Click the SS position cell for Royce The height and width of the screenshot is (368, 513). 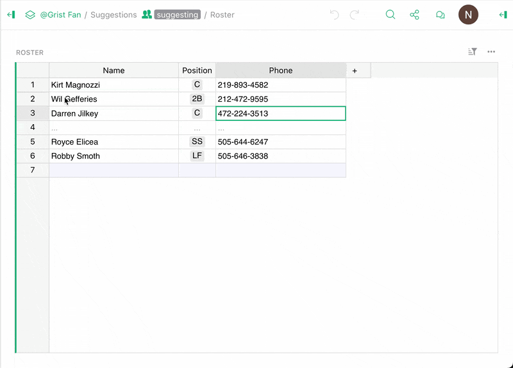point(197,141)
